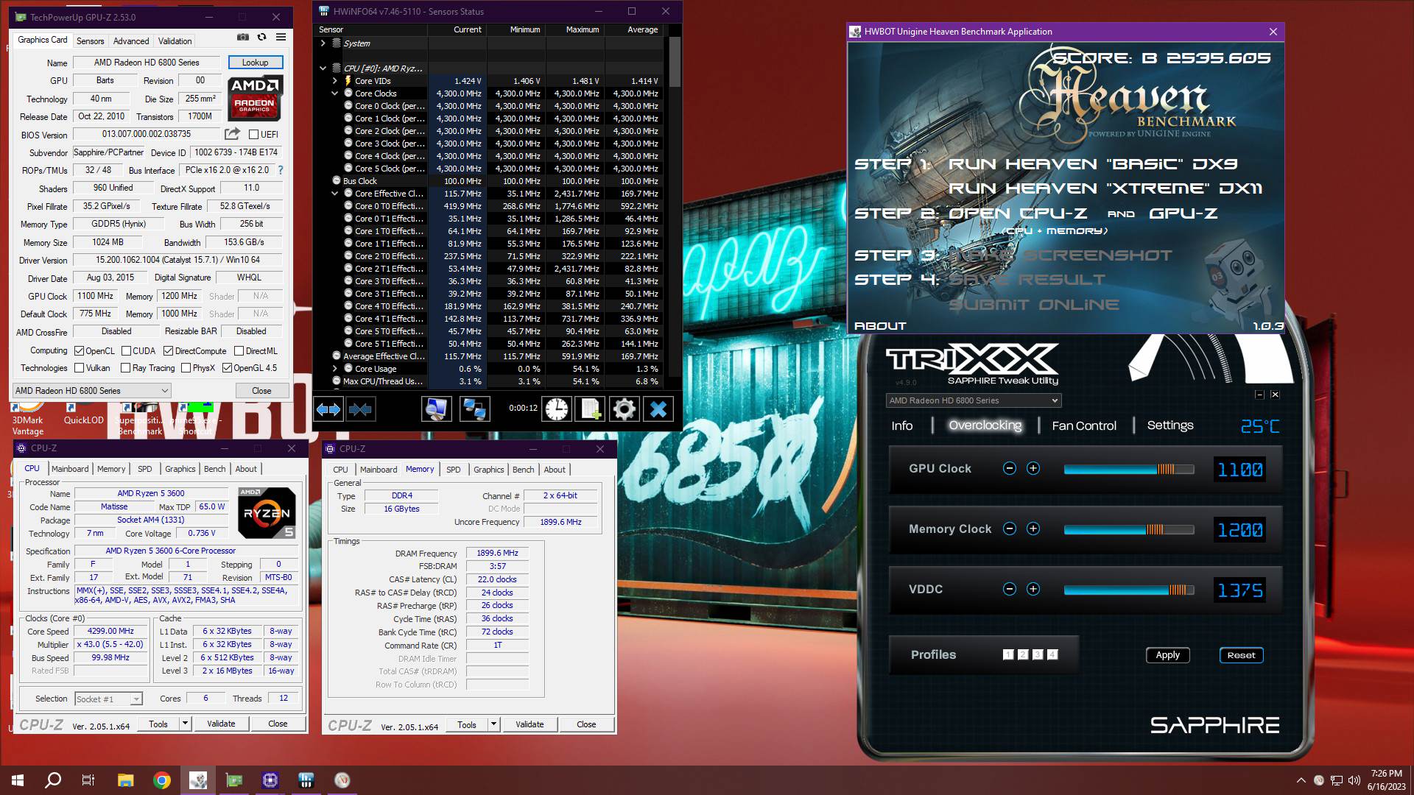Click CPU-Z purple chip taskbar icon

pyautogui.click(x=270, y=780)
